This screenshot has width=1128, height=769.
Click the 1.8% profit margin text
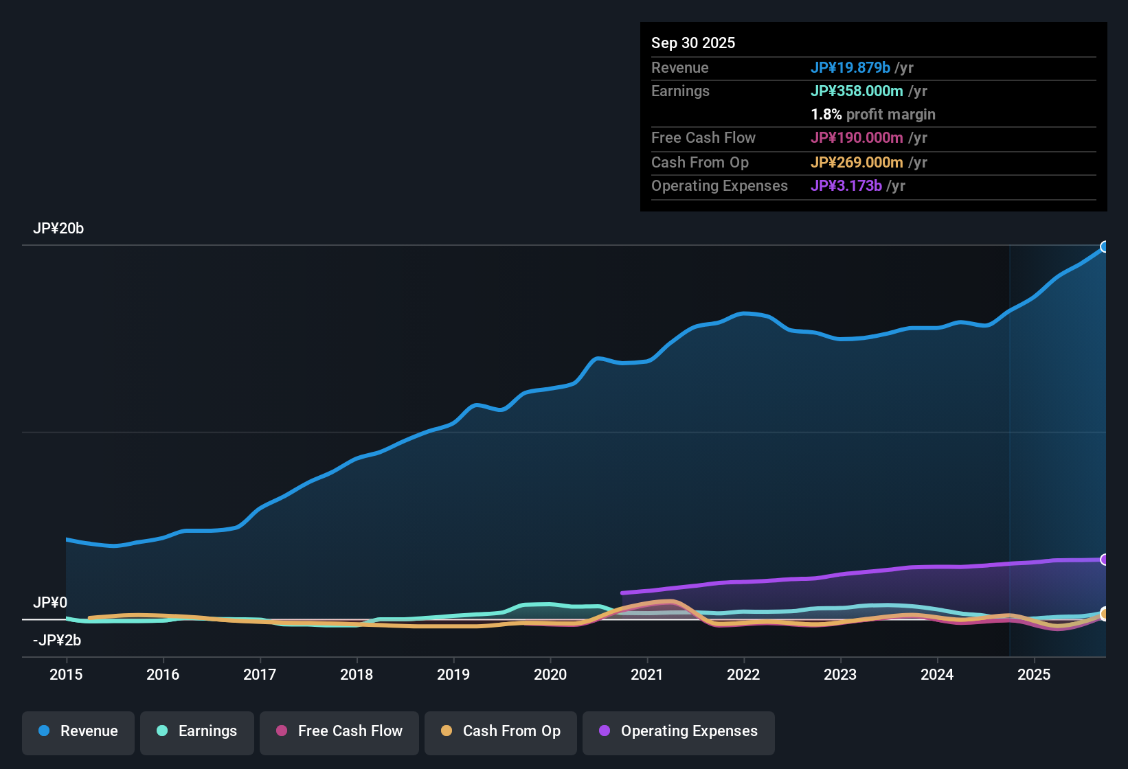873,115
